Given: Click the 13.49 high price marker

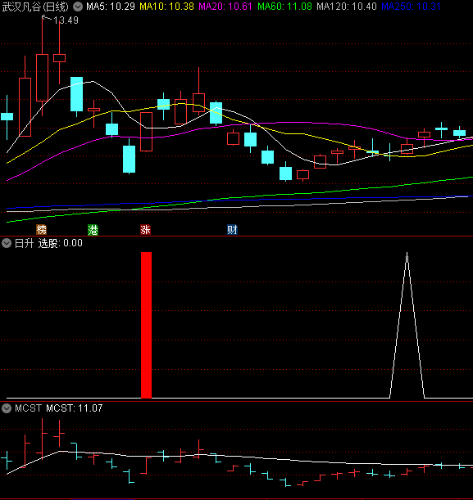Looking at the screenshot, I should (x=66, y=20).
